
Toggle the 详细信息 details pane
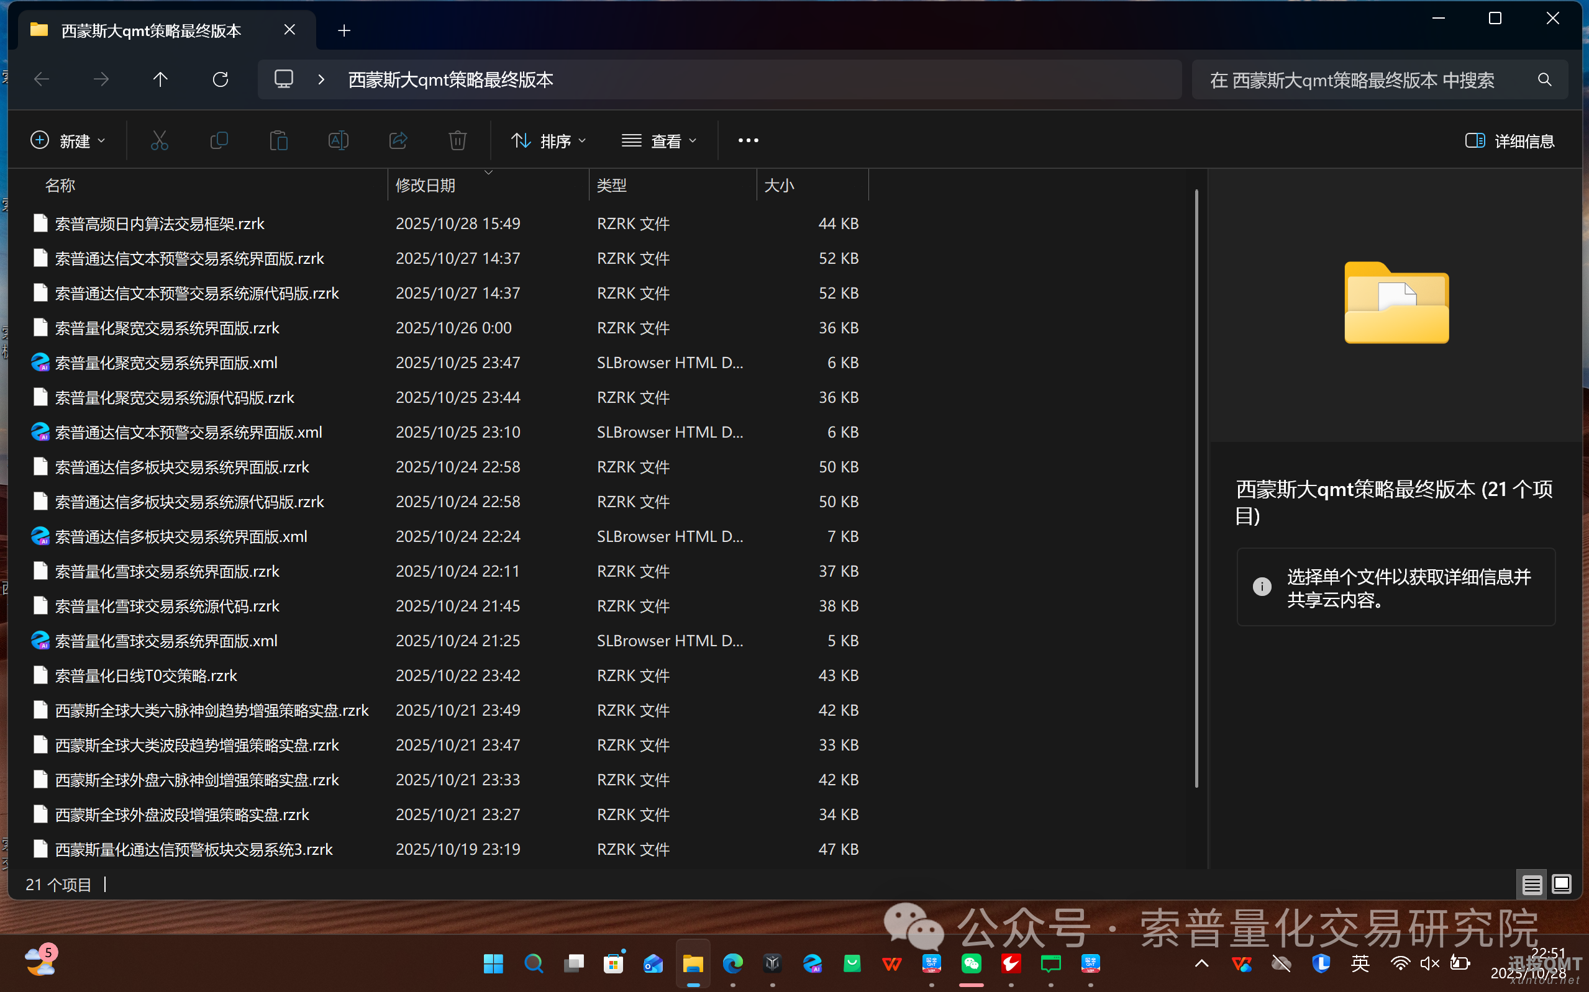tap(1509, 141)
